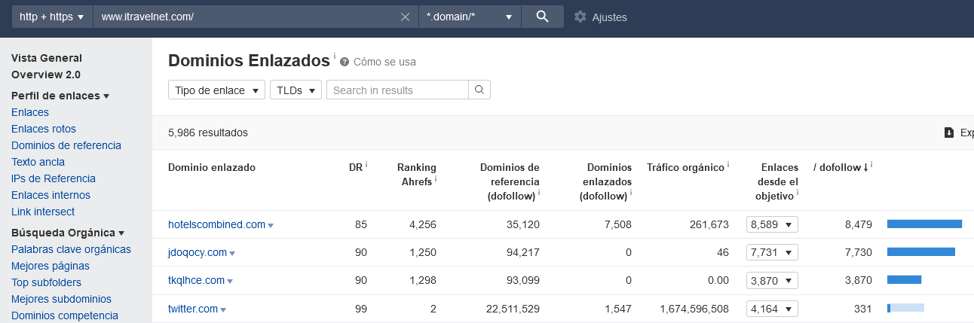974x323 pixels.
Task: Click in the Search in results field
Action: [397, 90]
